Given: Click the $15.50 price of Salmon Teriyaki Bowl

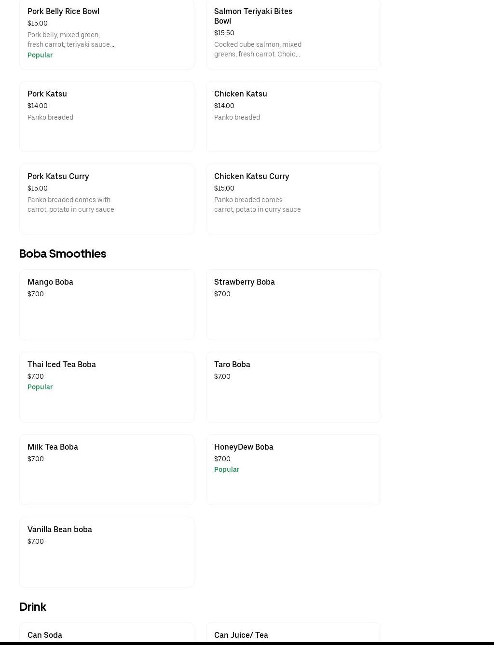Looking at the screenshot, I should coord(224,33).
